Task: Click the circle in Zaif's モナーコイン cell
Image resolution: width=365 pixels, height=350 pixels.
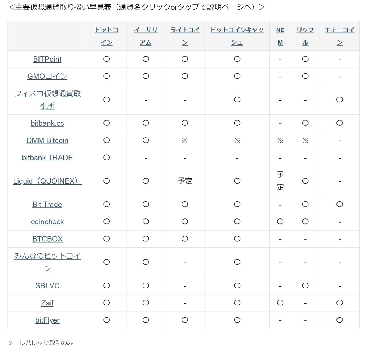Action: pyautogui.click(x=339, y=303)
